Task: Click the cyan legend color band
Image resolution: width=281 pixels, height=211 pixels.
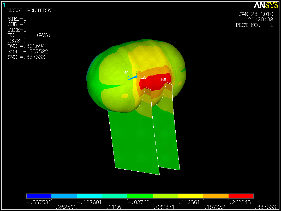Action: pyautogui.click(x=89, y=196)
